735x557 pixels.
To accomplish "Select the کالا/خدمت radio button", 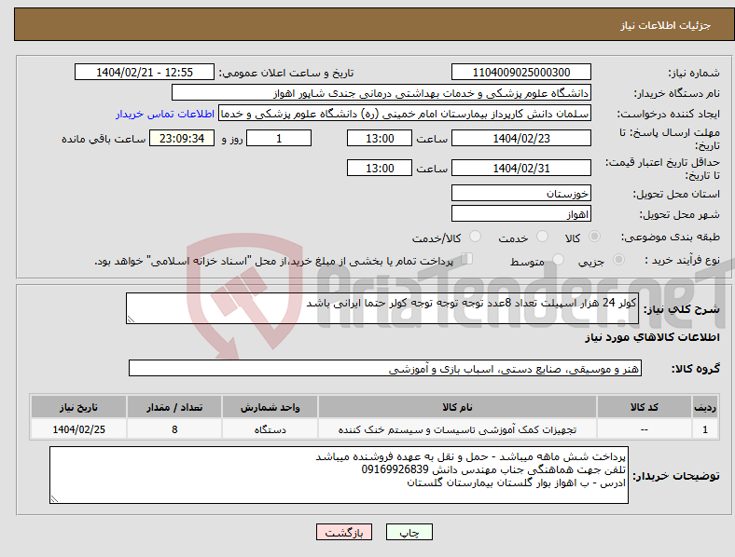I will coord(476,237).
